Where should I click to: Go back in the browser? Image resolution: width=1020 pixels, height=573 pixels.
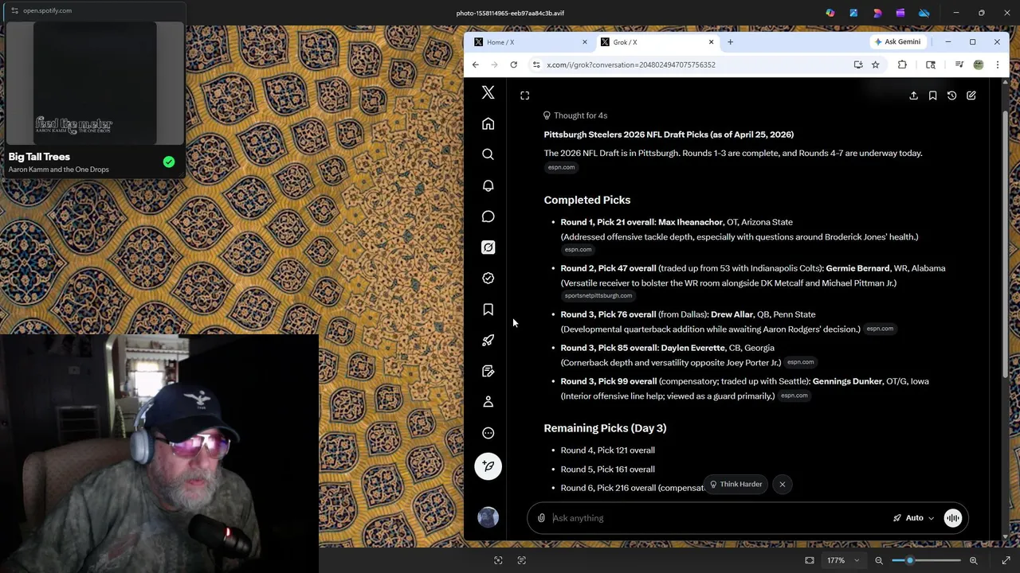(x=476, y=64)
